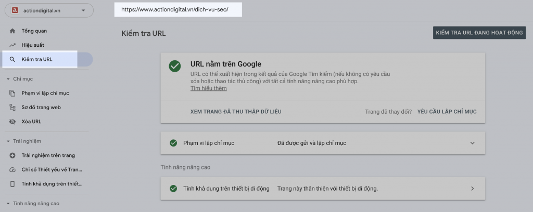
Task: Click KIỂM TRA URL ĐANG HOẠT ĐỘNG button
Action: tap(479, 33)
